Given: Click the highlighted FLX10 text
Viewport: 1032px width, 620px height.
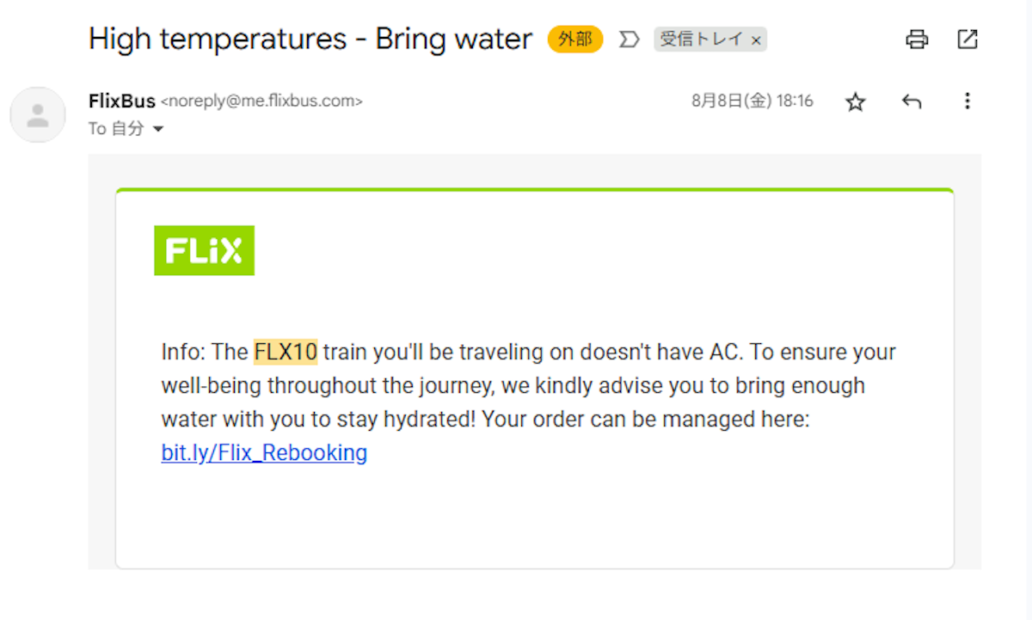Looking at the screenshot, I should tap(286, 352).
